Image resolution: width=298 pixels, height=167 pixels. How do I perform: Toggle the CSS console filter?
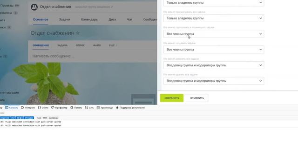(x=39, y=118)
